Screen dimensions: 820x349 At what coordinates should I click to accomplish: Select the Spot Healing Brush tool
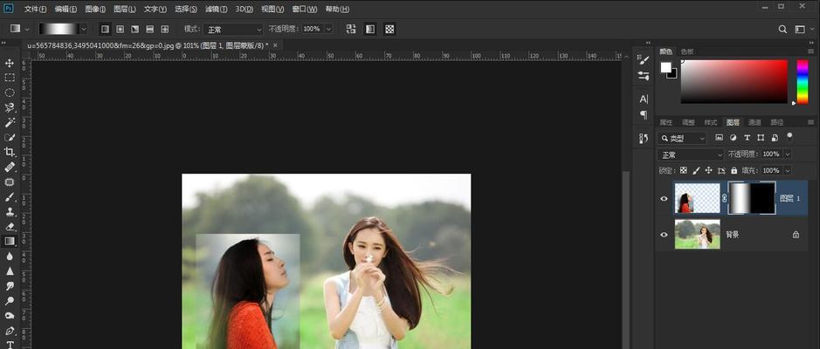10,168
